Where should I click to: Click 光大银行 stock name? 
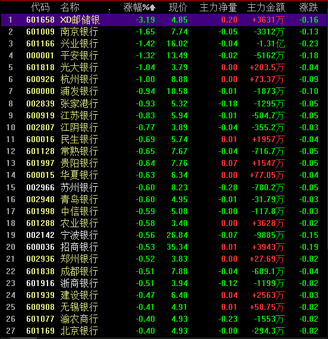79,67
